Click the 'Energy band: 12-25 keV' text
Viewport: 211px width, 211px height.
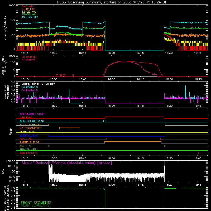tap(38, 84)
